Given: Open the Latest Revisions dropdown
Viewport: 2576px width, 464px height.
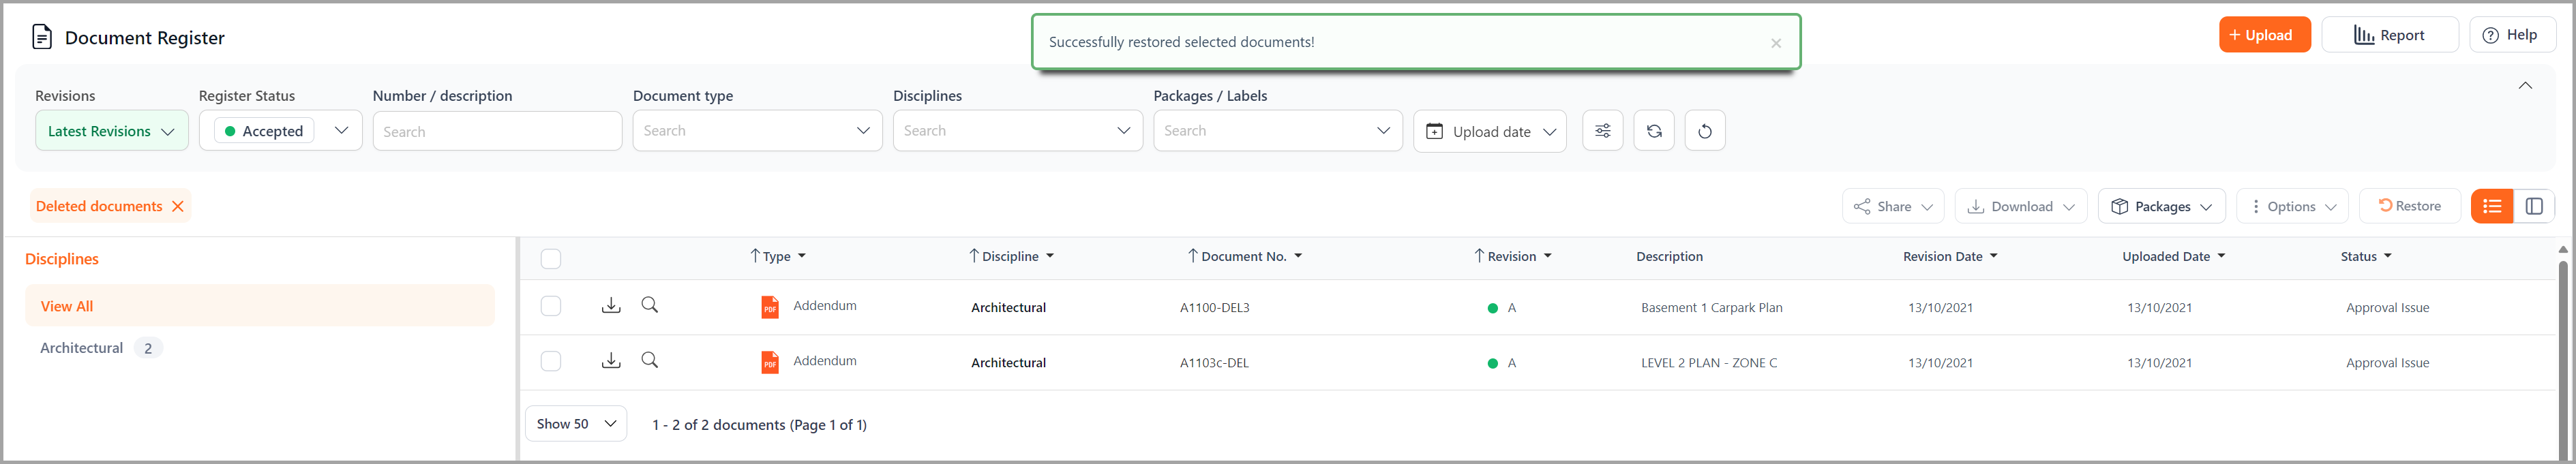Looking at the screenshot, I should (111, 130).
